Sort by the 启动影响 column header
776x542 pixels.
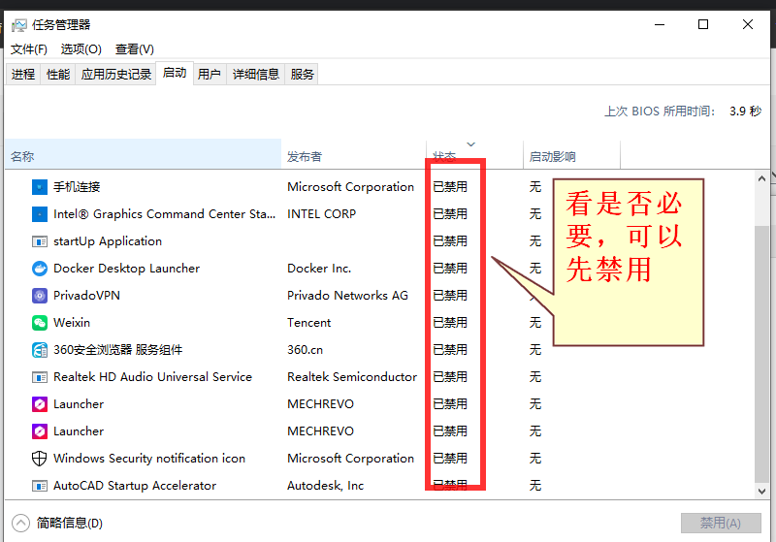571,154
